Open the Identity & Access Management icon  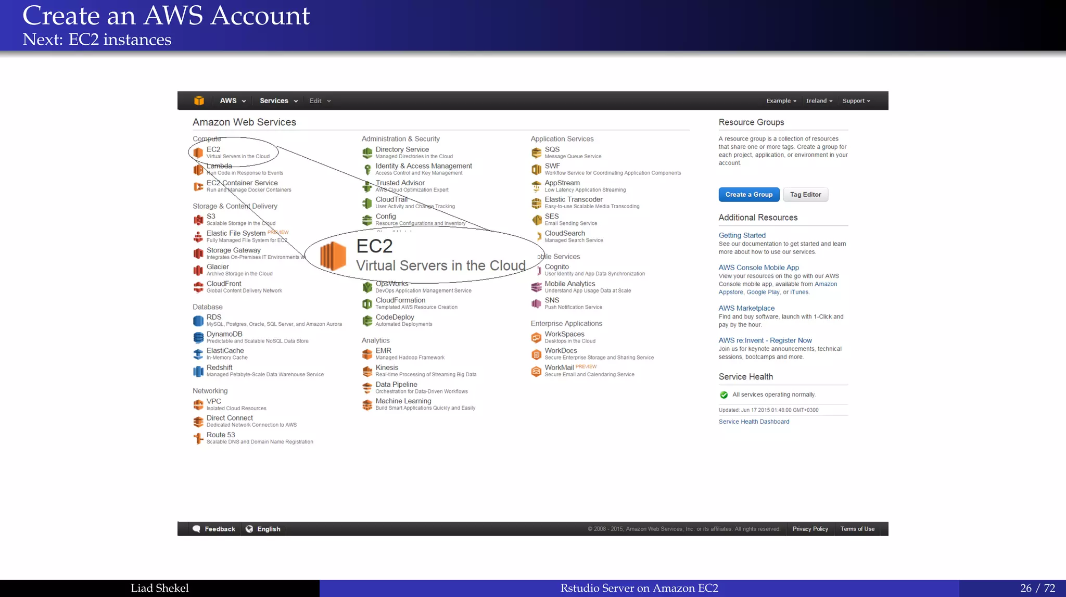[367, 169]
